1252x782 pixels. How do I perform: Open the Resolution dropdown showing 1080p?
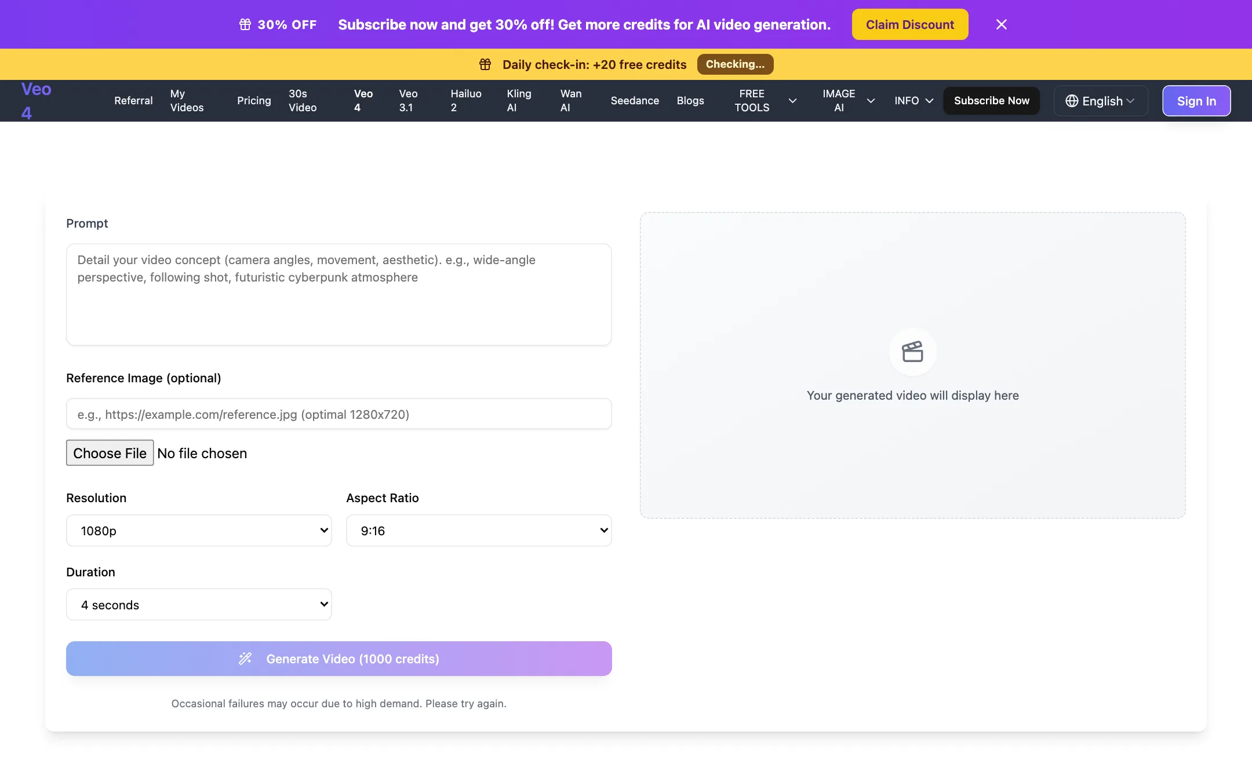199,531
